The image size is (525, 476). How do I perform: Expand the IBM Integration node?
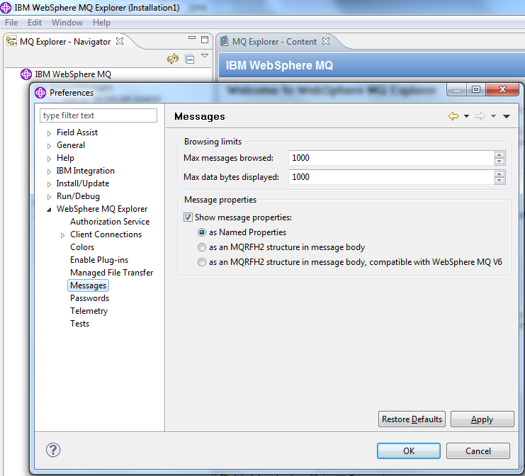[x=49, y=171]
